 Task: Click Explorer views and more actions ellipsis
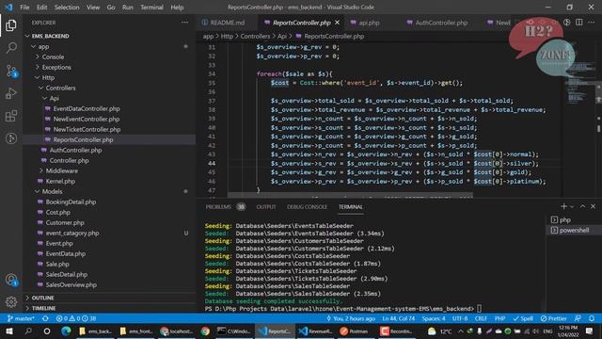point(184,23)
